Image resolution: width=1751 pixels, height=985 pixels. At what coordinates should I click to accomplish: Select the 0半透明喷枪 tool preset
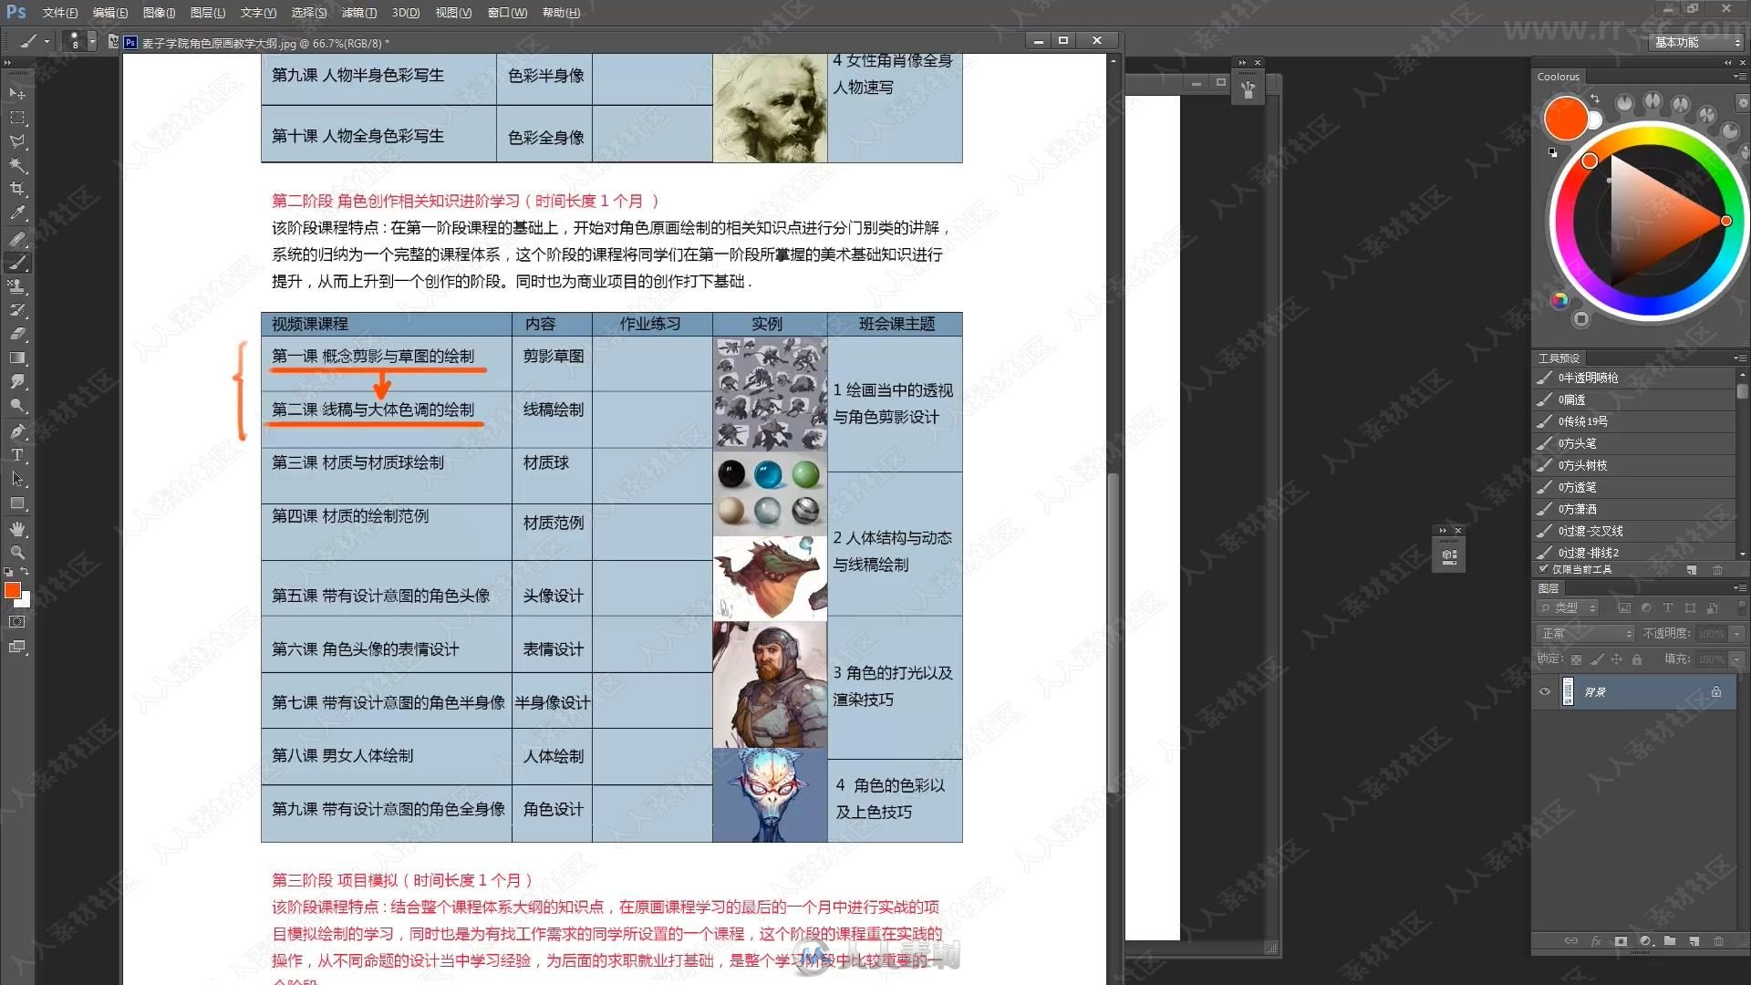(x=1633, y=378)
